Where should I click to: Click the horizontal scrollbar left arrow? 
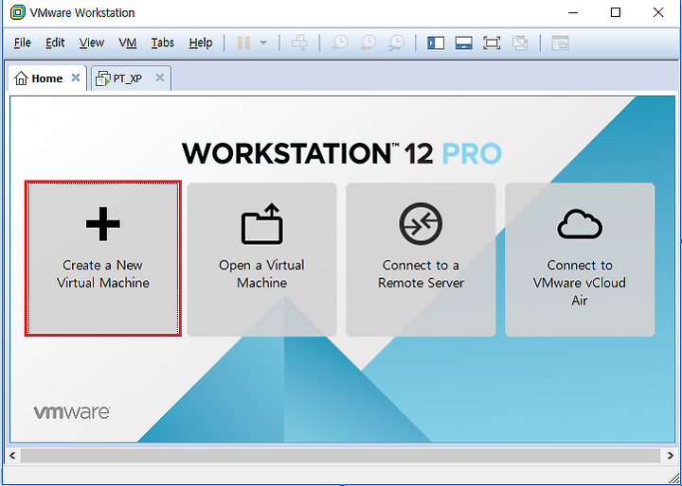point(12,455)
